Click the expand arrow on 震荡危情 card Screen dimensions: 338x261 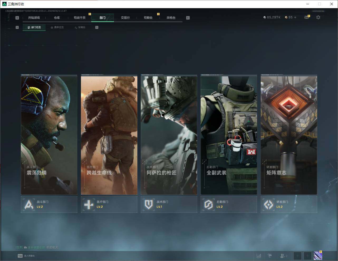(x=25, y=162)
